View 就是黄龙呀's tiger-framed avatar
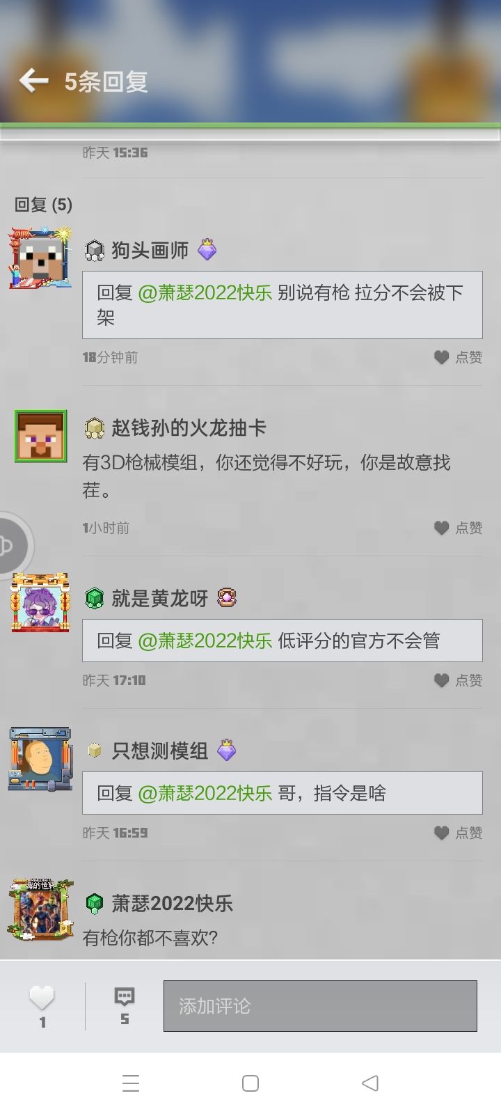This screenshot has height=1114, width=501. (40, 602)
